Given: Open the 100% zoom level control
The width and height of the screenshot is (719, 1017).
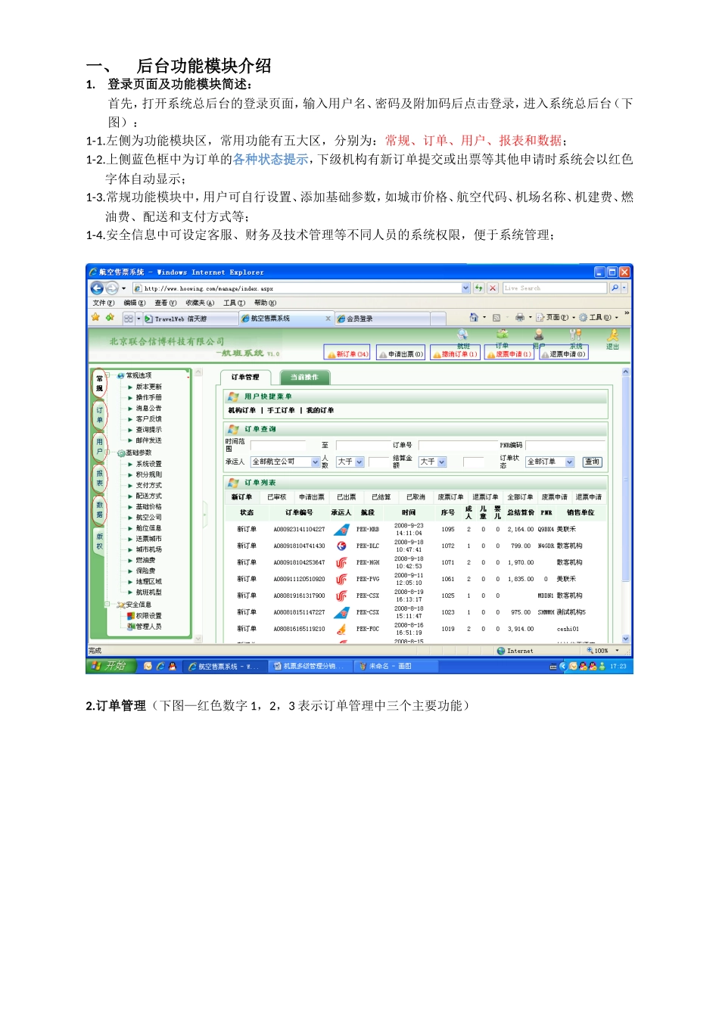Looking at the screenshot, I should click(x=602, y=651).
